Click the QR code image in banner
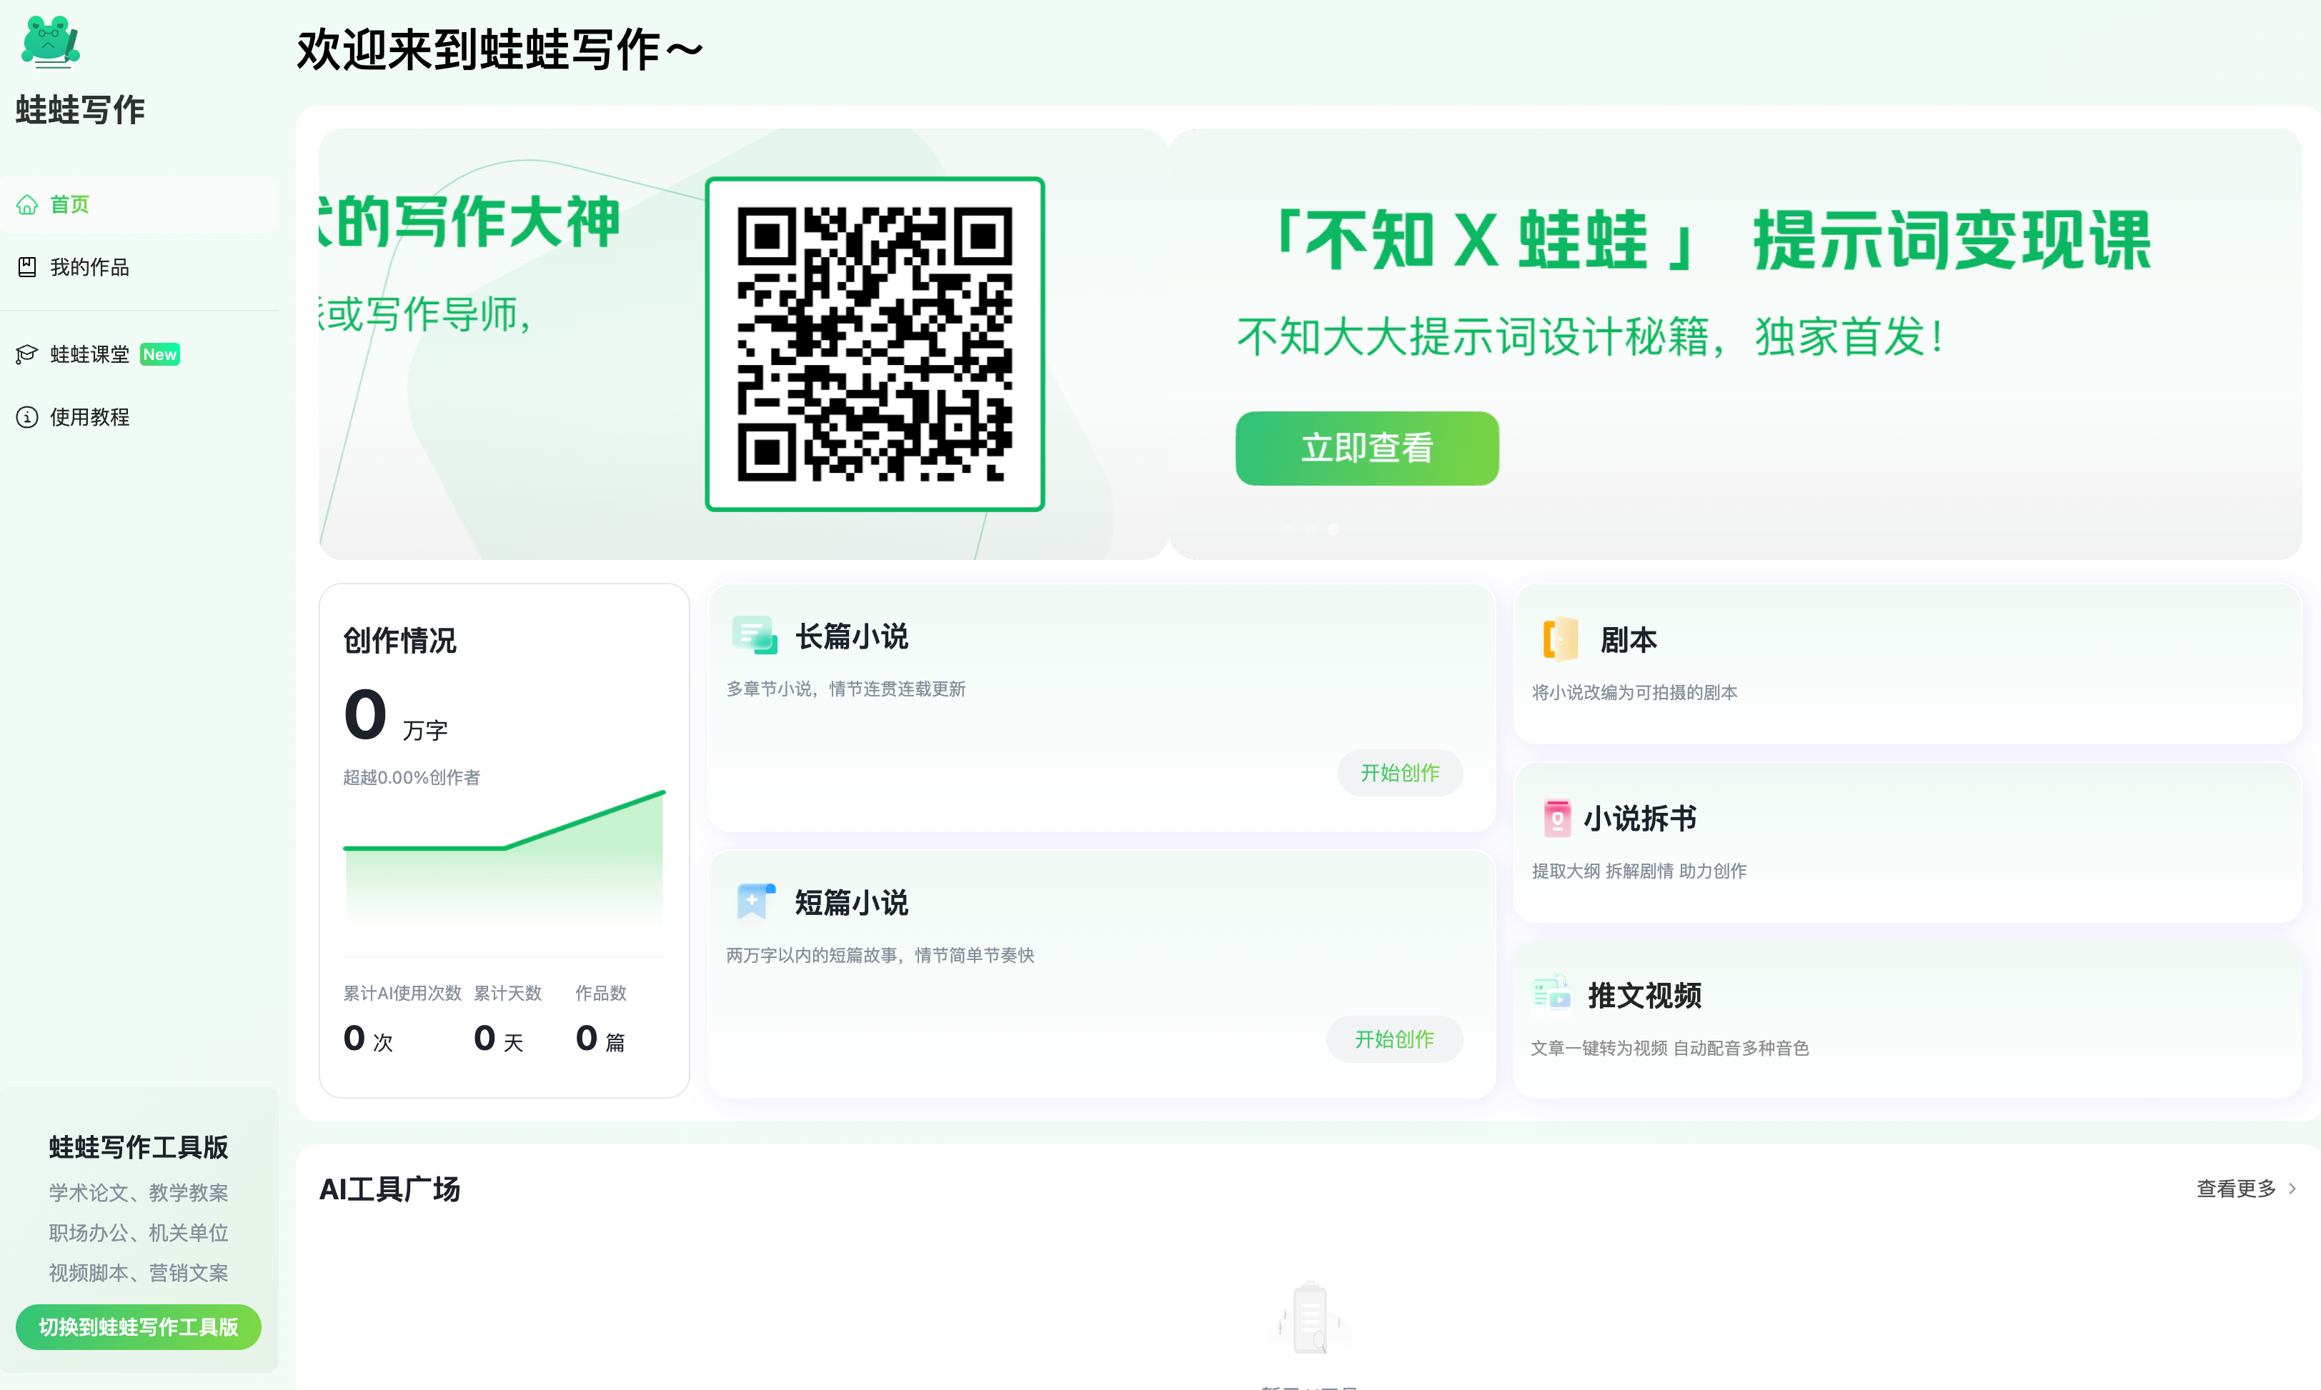The height and width of the screenshot is (1390, 2321). tap(875, 344)
